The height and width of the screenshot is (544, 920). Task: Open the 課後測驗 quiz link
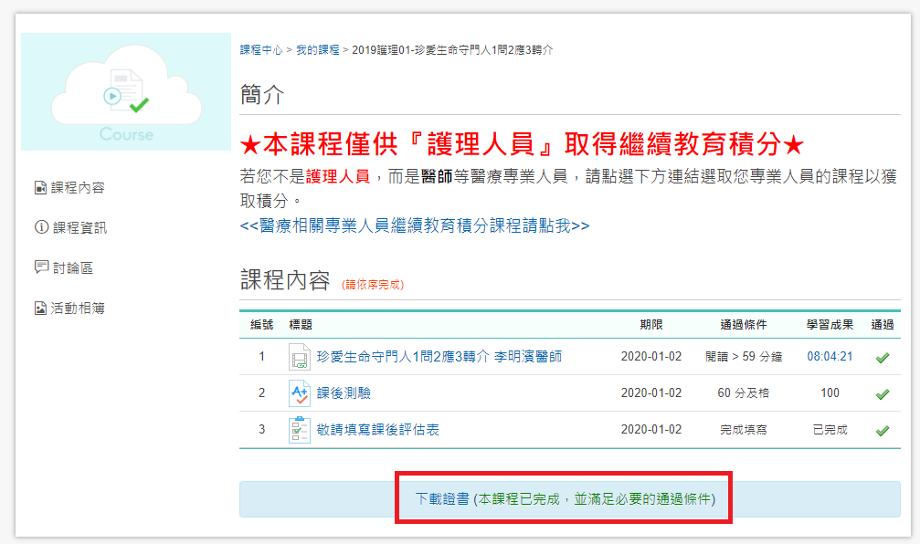(x=344, y=393)
